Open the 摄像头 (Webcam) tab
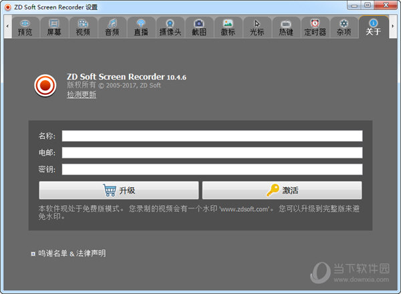Screen dimensions: 401x294 point(170,27)
